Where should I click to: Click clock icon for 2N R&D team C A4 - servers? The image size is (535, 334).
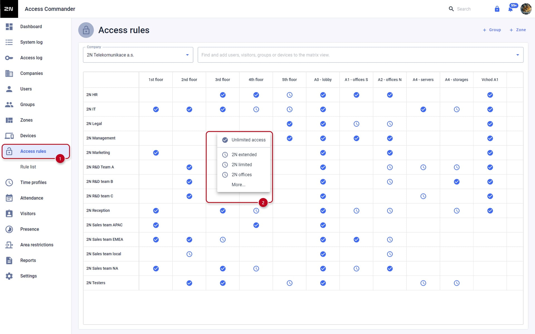(x=423, y=196)
